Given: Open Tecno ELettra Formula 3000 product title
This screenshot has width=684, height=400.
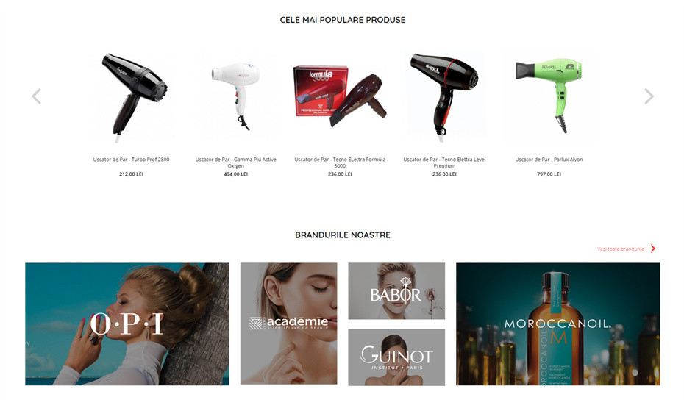Looking at the screenshot, I should pyautogui.click(x=340, y=162).
